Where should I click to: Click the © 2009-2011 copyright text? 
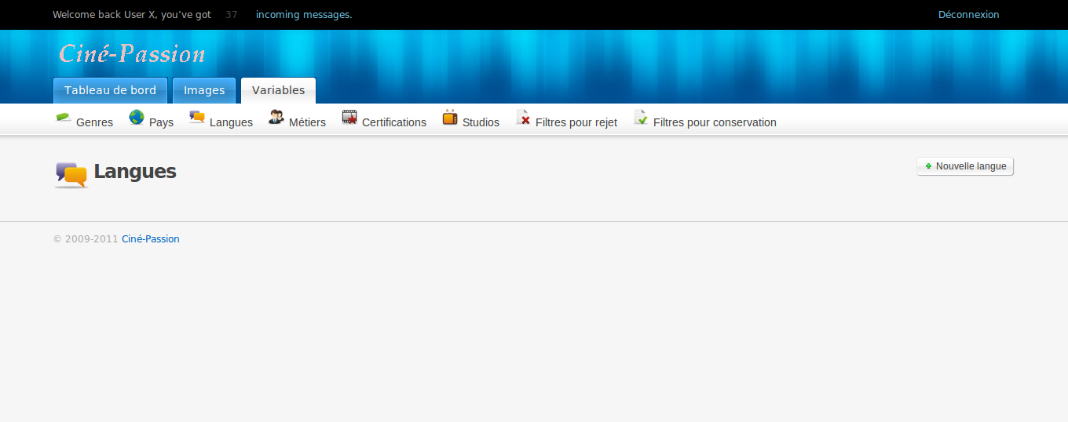click(x=86, y=239)
